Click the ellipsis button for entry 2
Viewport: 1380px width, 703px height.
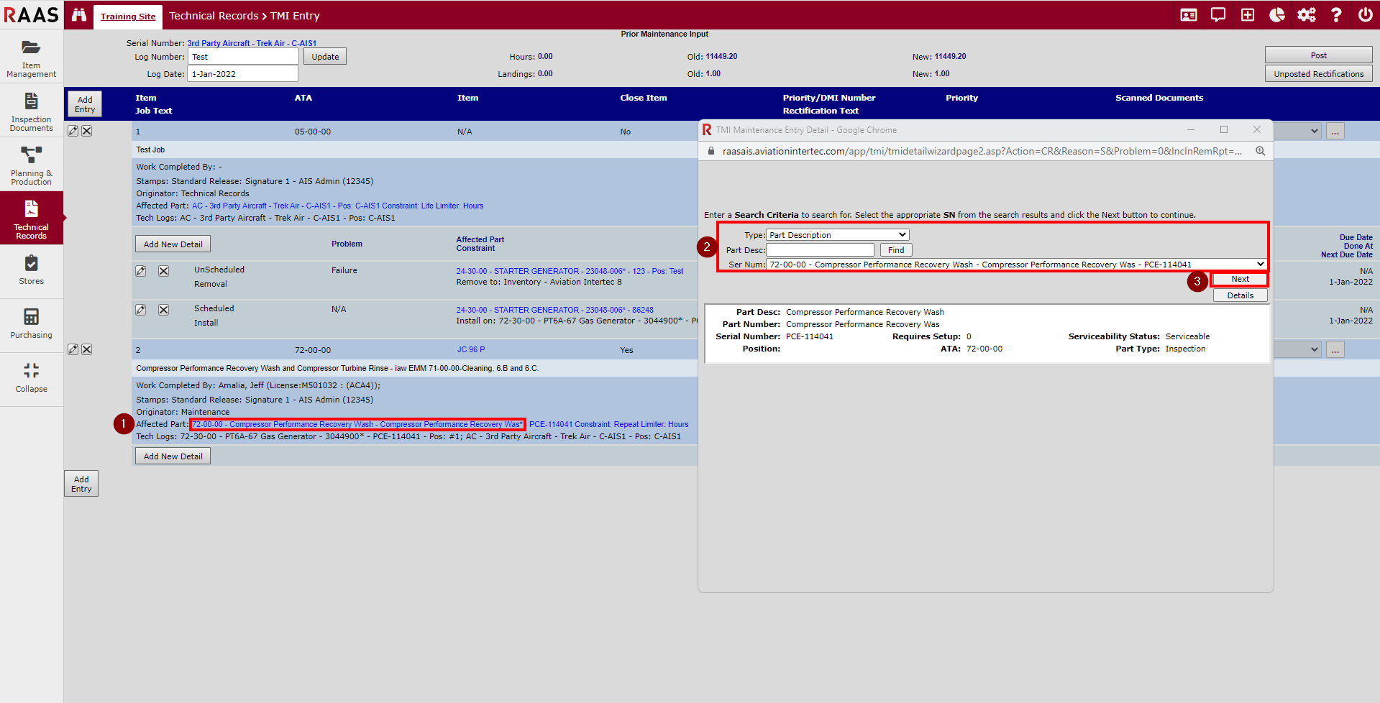point(1335,350)
